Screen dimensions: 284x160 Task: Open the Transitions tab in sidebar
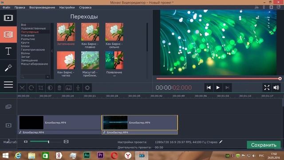click(x=8, y=35)
